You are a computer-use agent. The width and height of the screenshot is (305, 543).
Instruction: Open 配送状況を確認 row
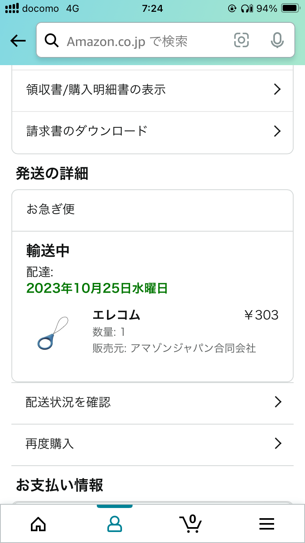click(152, 403)
